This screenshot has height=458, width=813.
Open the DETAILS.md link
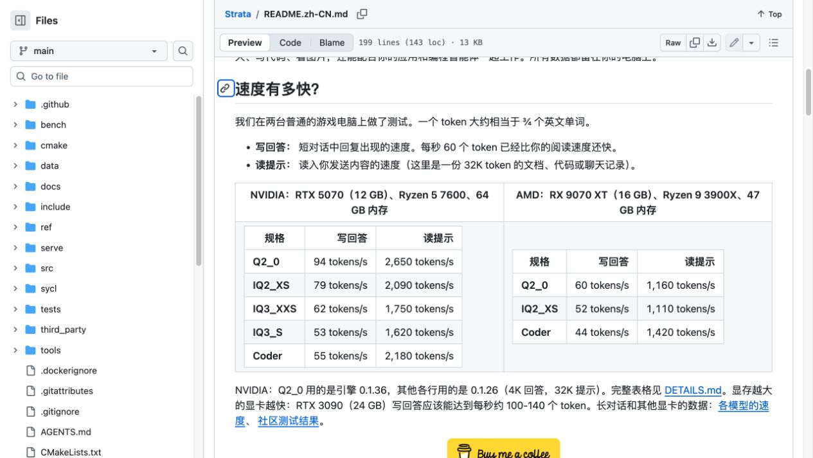pyautogui.click(x=693, y=390)
